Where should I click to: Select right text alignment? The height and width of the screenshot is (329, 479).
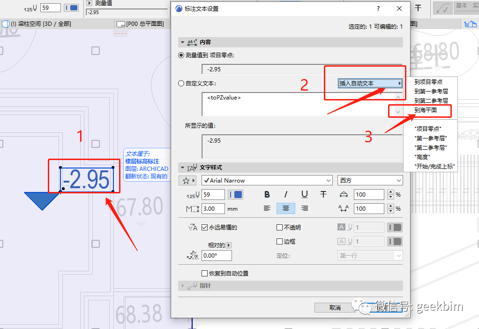point(304,208)
